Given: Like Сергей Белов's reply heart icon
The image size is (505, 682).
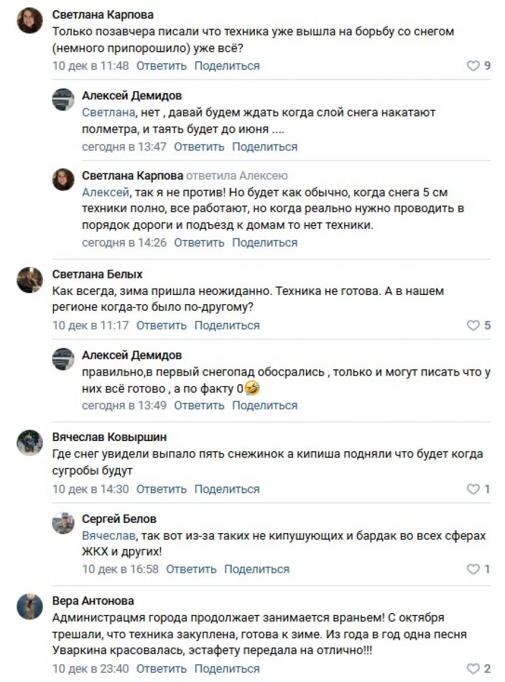Looking at the screenshot, I should click(473, 569).
